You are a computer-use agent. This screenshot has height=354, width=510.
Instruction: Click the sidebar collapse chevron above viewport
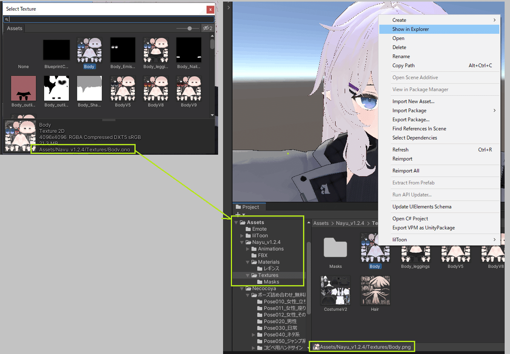(x=229, y=7)
